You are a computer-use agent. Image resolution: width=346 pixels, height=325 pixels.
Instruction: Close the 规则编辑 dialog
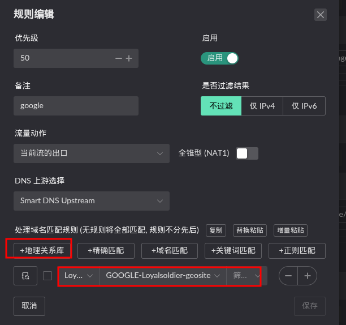[321, 15]
